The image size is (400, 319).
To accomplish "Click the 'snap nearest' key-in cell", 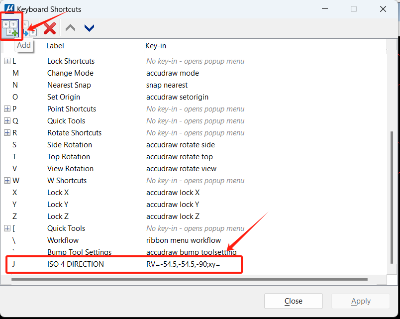I will [x=167, y=85].
